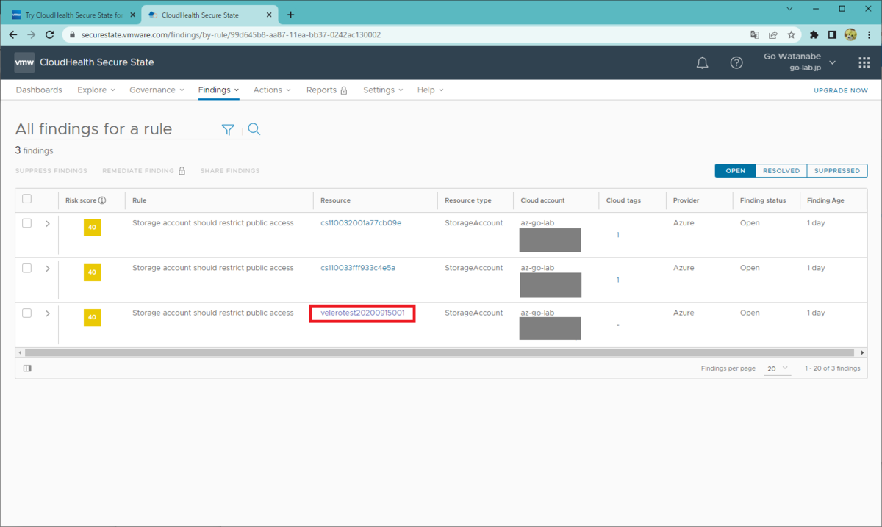Click the risk score 40 badge for cs110032001a77cb09e

click(x=92, y=228)
